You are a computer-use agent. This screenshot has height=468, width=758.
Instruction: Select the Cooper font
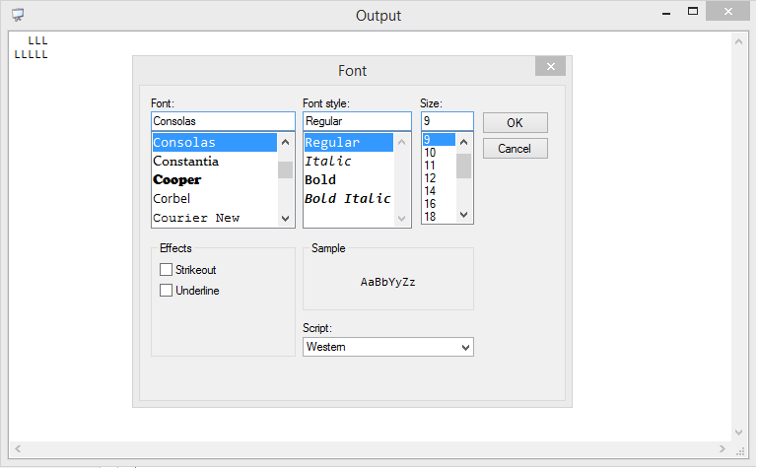[177, 180]
